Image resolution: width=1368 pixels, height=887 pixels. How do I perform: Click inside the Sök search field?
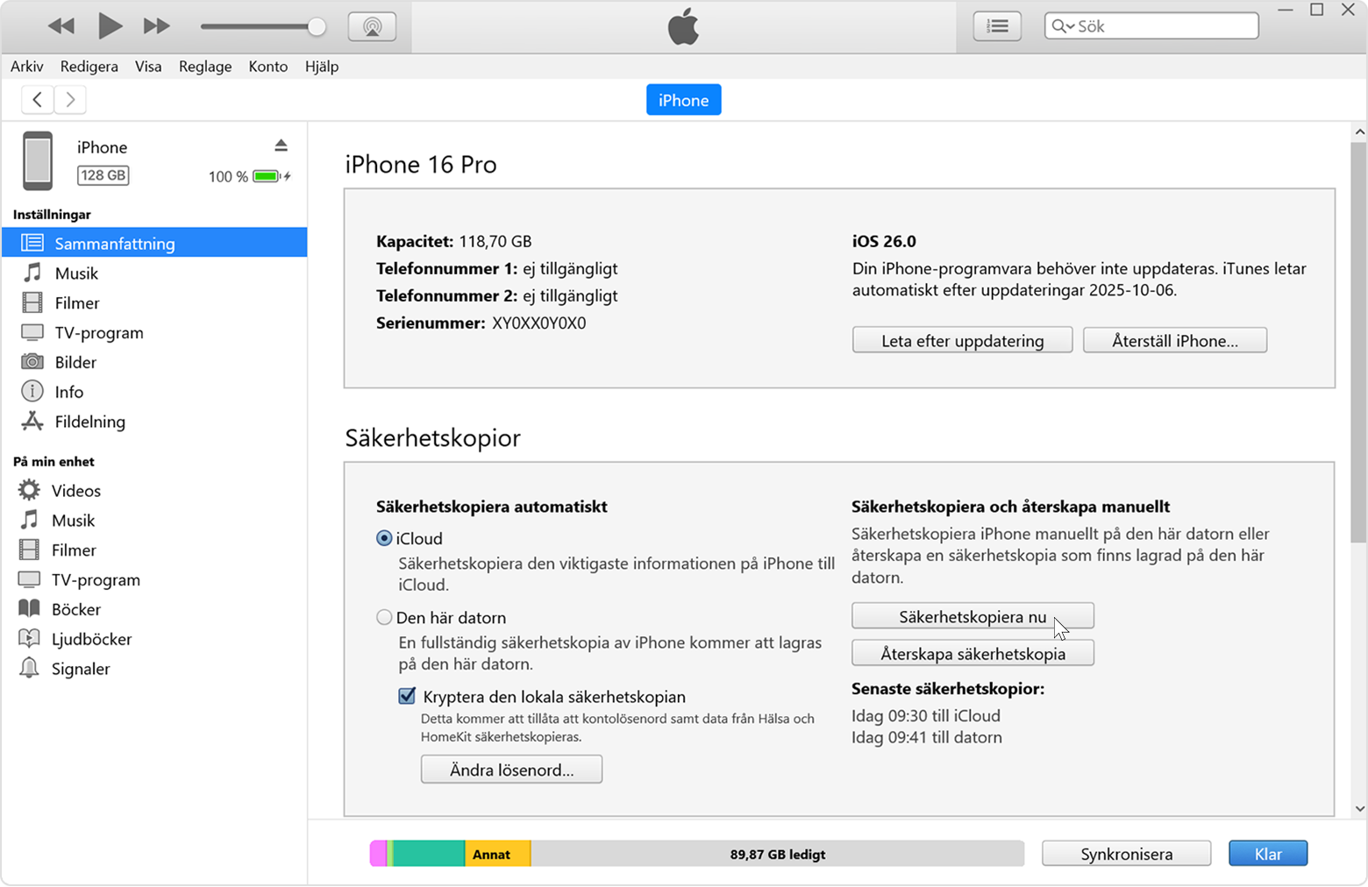click(x=1158, y=25)
